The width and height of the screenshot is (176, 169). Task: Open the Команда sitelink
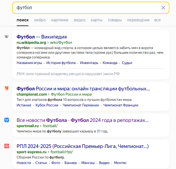pyautogui.click(x=110, y=63)
